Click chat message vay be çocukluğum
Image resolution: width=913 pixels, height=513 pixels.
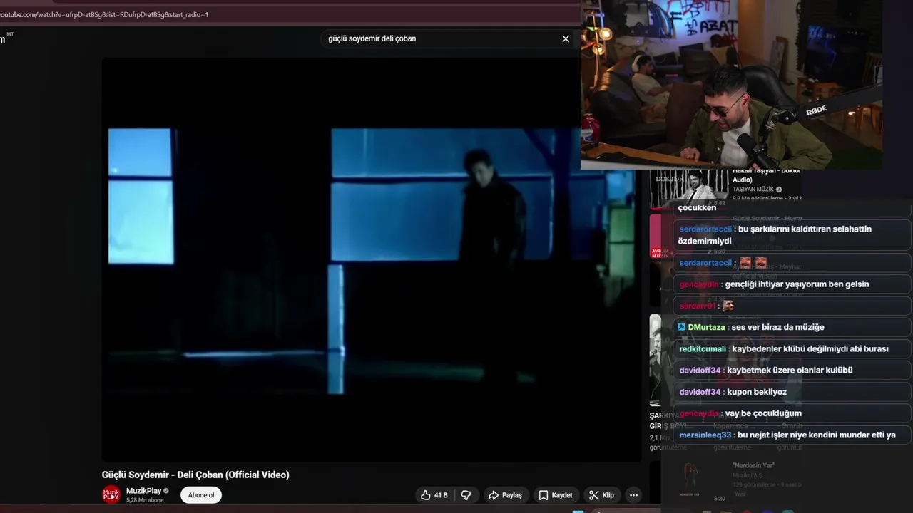pos(792,413)
